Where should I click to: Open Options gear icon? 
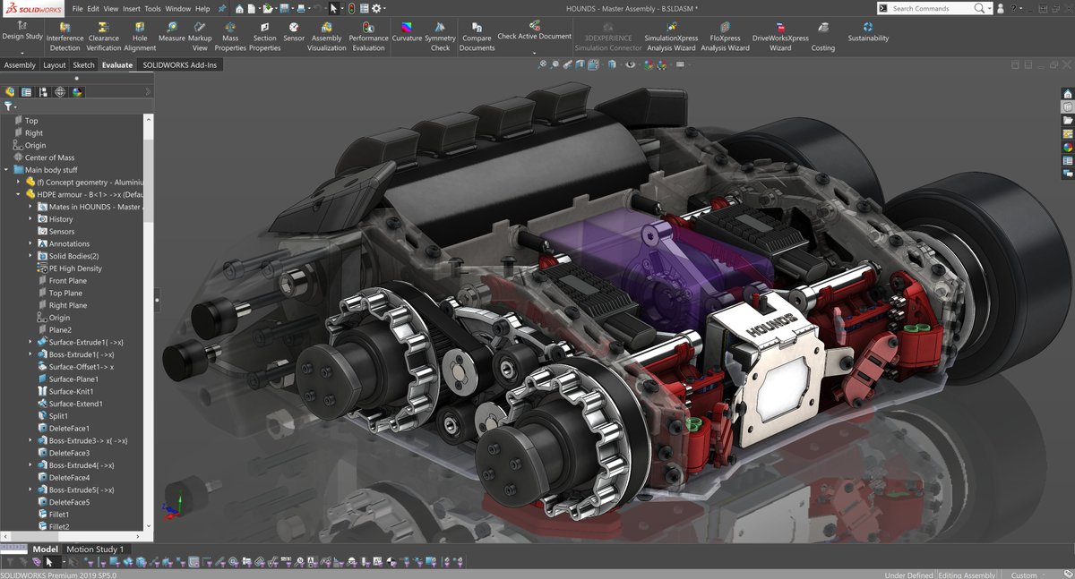(376, 8)
